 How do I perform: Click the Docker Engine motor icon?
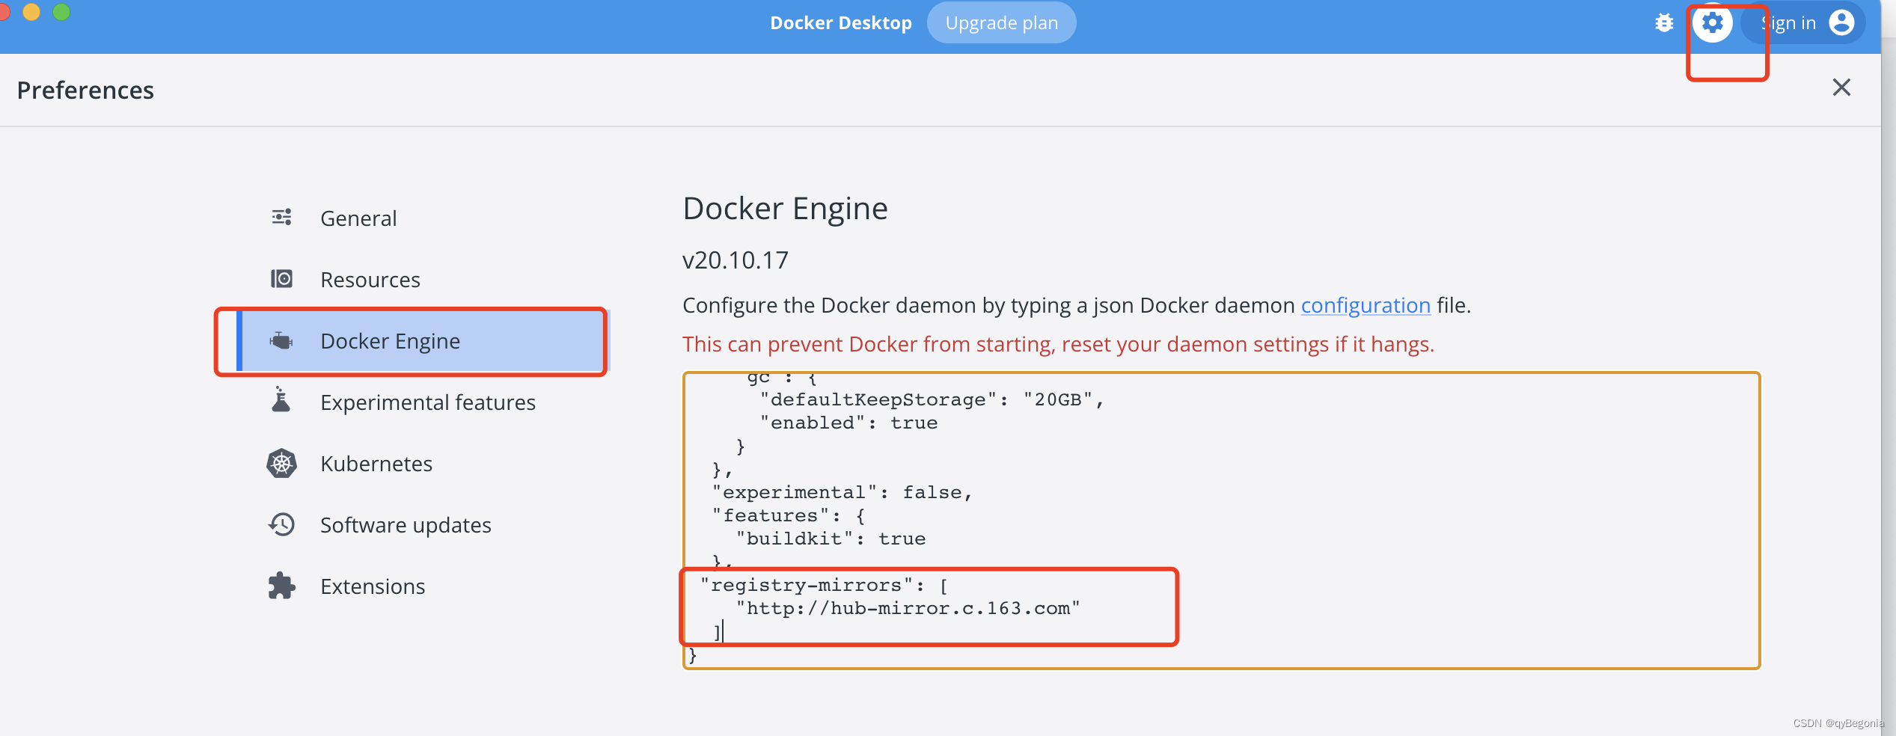pos(281,340)
